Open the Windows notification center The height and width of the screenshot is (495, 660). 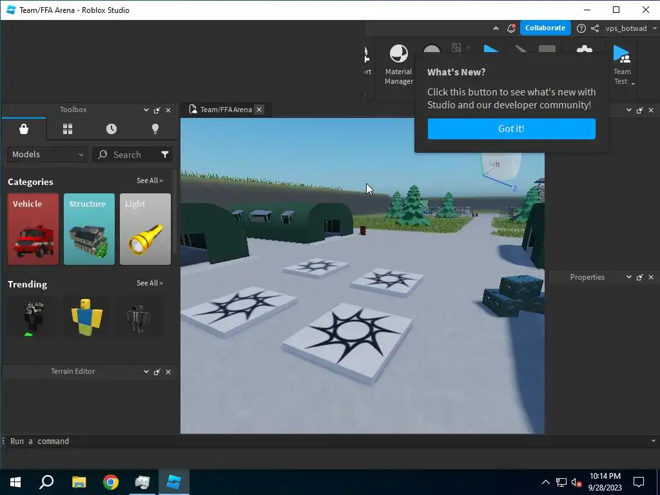(639, 482)
